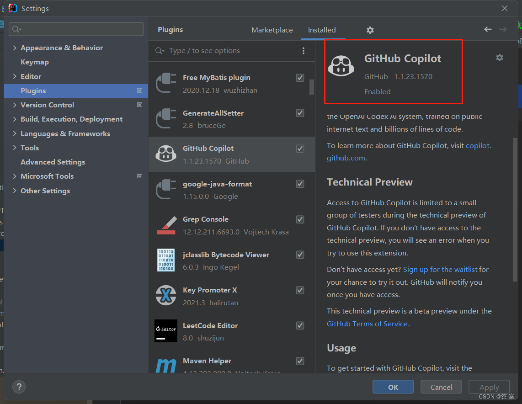522x404 pixels.
Task: Click the project-level icon beside Version Control
Action: 139,105
